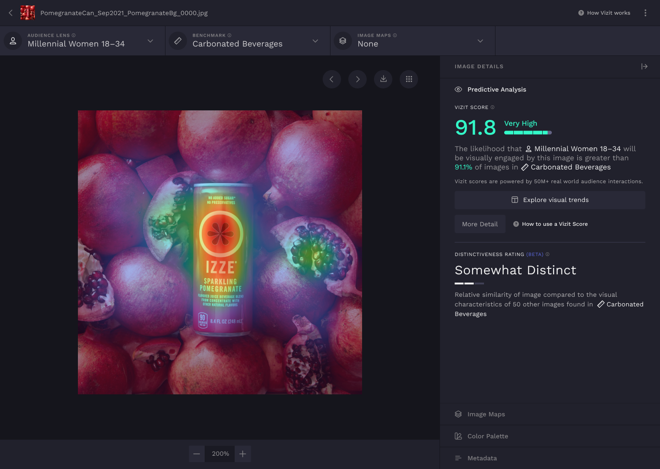Click the 91.1% percentile text
Screen dimensions: 660x469
tap(463, 167)
